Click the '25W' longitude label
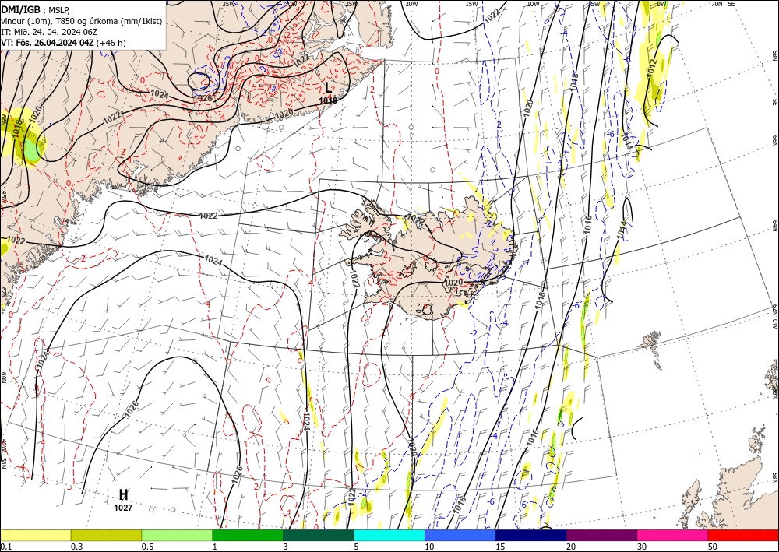 [x=351, y=4]
